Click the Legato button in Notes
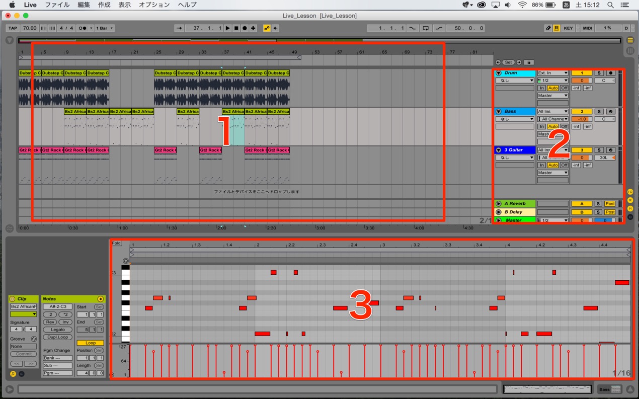This screenshot has height=399, width=639. 58,330
